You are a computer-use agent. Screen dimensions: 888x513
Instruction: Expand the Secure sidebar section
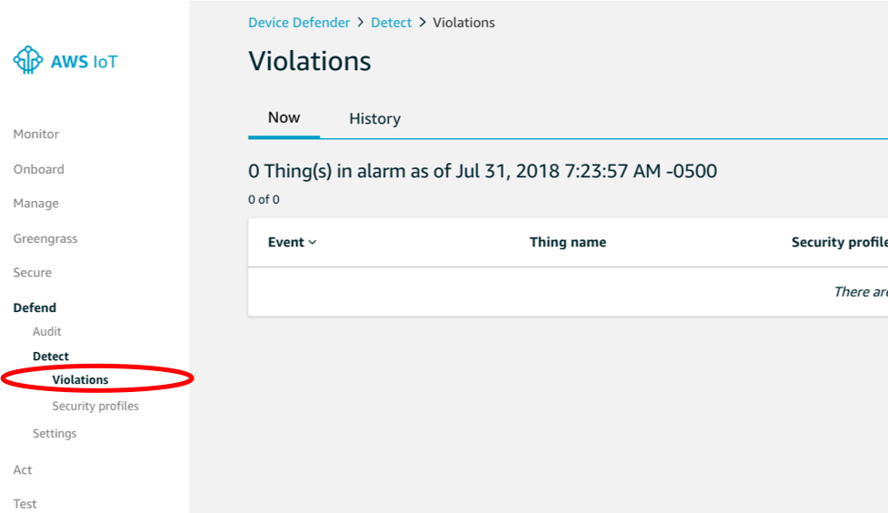tap(33, 273)
